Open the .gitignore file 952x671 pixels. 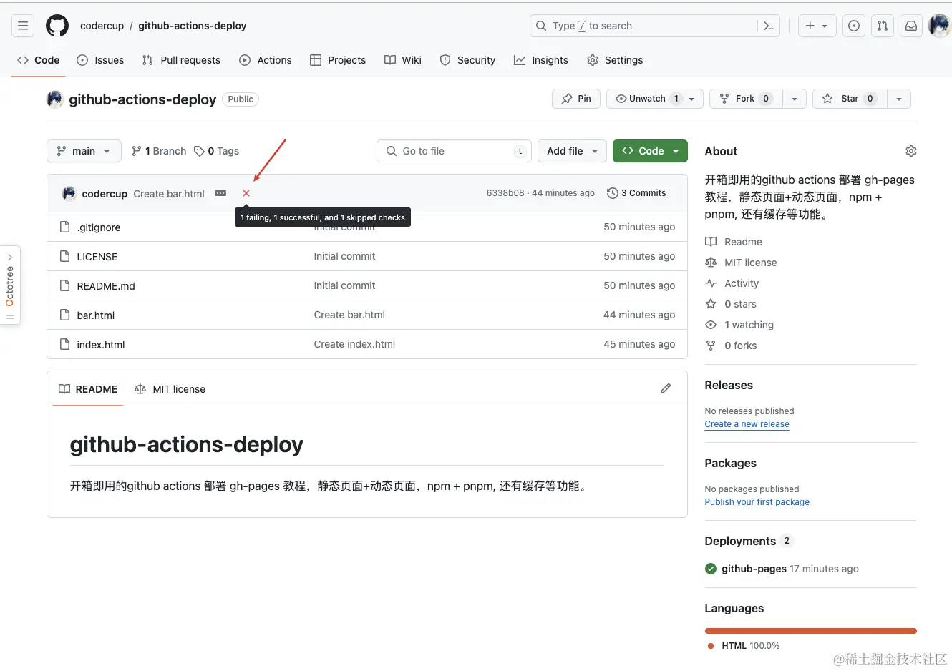click(99, 227)
